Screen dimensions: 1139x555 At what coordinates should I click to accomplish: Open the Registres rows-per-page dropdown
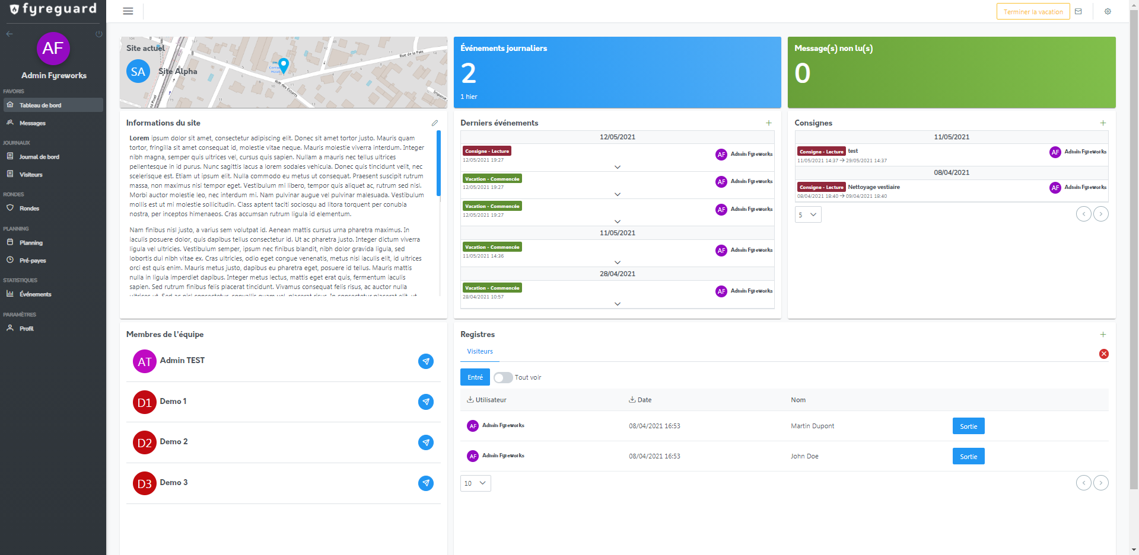(x=475, y=483)
